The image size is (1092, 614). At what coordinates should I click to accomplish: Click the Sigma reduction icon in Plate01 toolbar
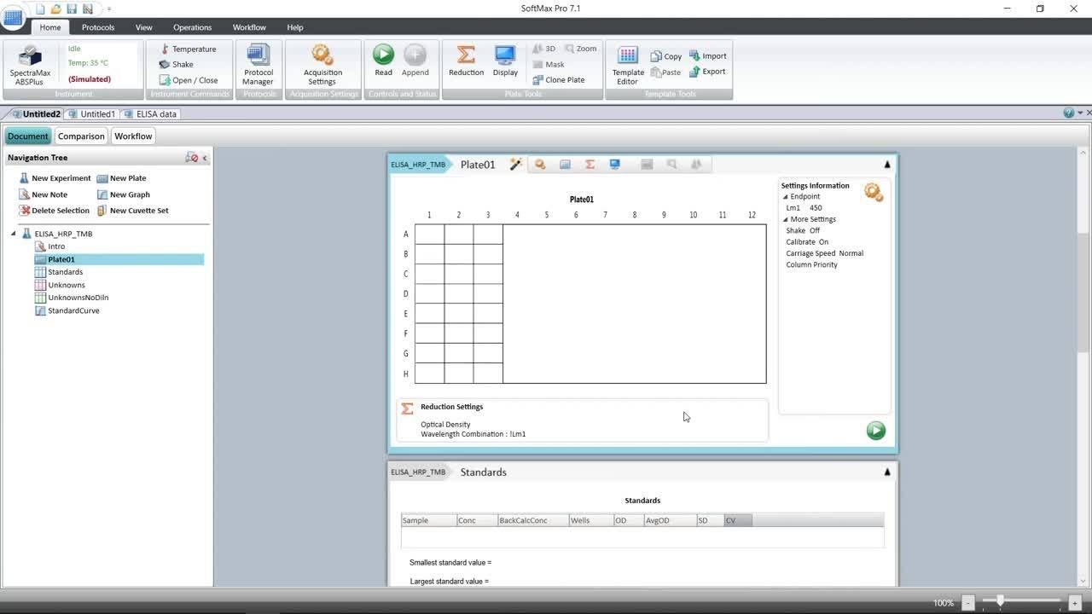coord(590,165)
